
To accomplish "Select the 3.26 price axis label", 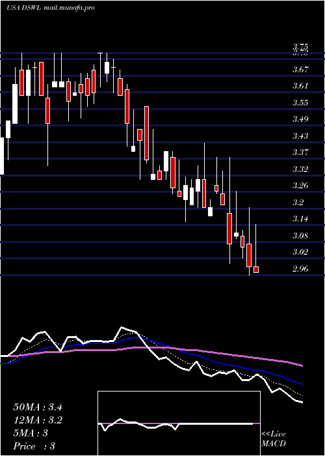I will [x=300, y=185].
